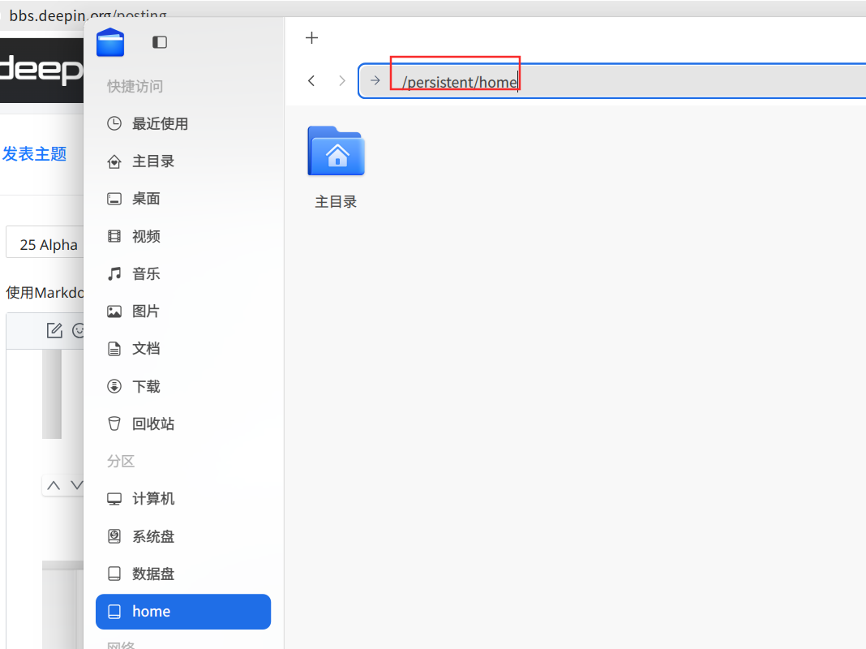Open 计算机 in the sidebar
866x649 pixels.
point(183,499)
